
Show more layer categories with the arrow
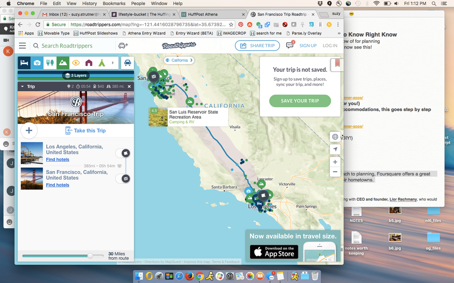point(113,63)
